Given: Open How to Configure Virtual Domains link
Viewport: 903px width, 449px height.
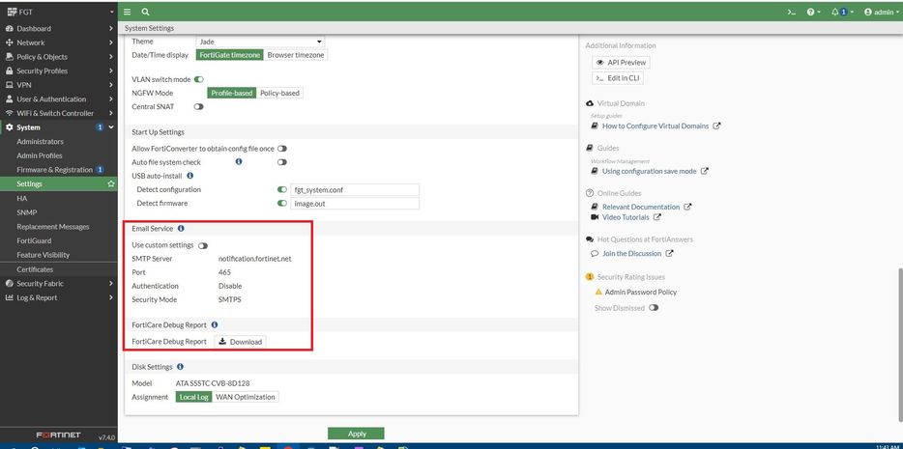Looking at the screenshot, I should tap(655, 126).
